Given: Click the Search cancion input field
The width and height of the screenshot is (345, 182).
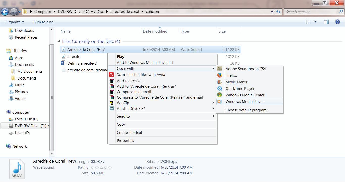Looking at the screenshot, I should 311,12.
